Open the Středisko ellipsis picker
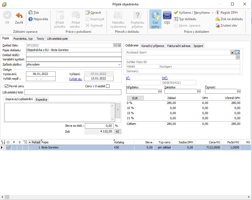This screenshot has width=252, height=200. [x=160, y=91]
